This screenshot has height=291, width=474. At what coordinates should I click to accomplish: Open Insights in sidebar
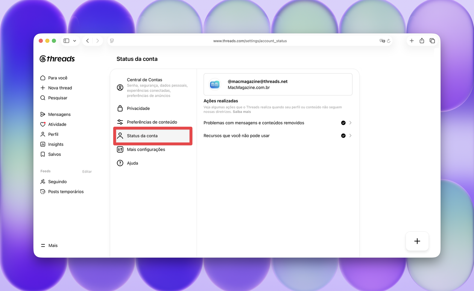pos(52,144)
